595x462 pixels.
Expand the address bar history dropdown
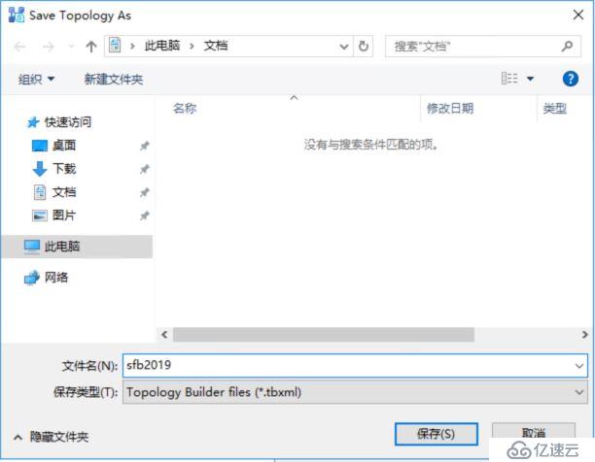click(x=344, y=47)
